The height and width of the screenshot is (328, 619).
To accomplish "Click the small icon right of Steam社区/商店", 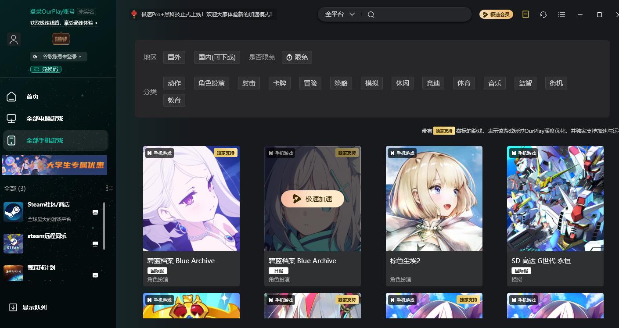I will point(95,212).
